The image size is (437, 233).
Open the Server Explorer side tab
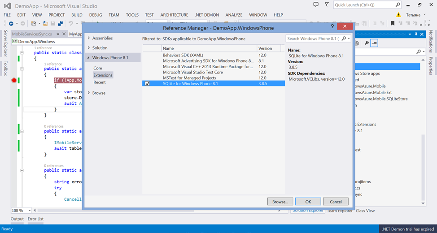coord(5,43)
